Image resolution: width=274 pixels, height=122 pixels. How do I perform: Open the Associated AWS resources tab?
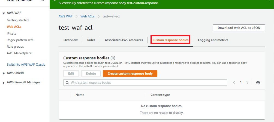click(124, 40)
